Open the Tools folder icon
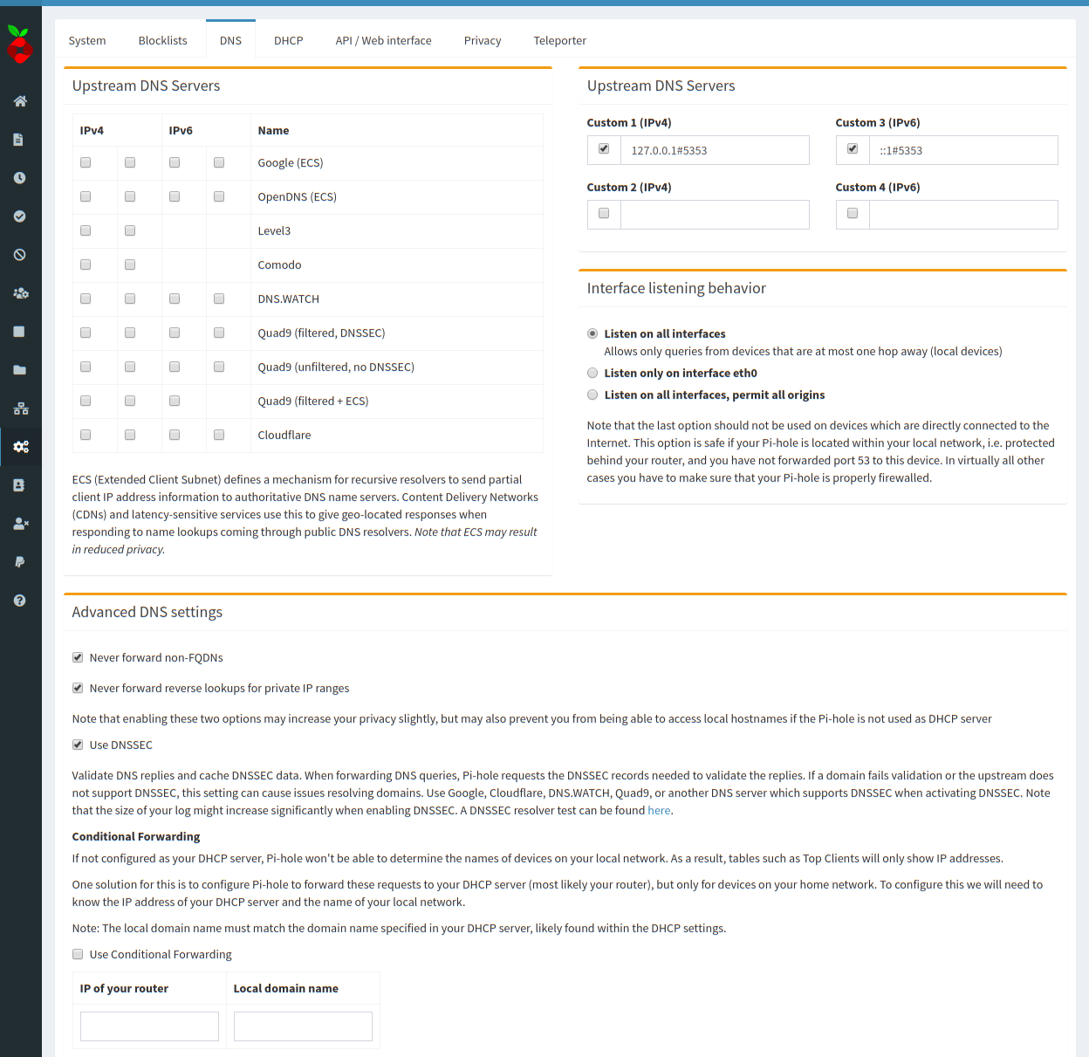The height and width of the screenshot is (1057, 1089). tap(20, 370)
